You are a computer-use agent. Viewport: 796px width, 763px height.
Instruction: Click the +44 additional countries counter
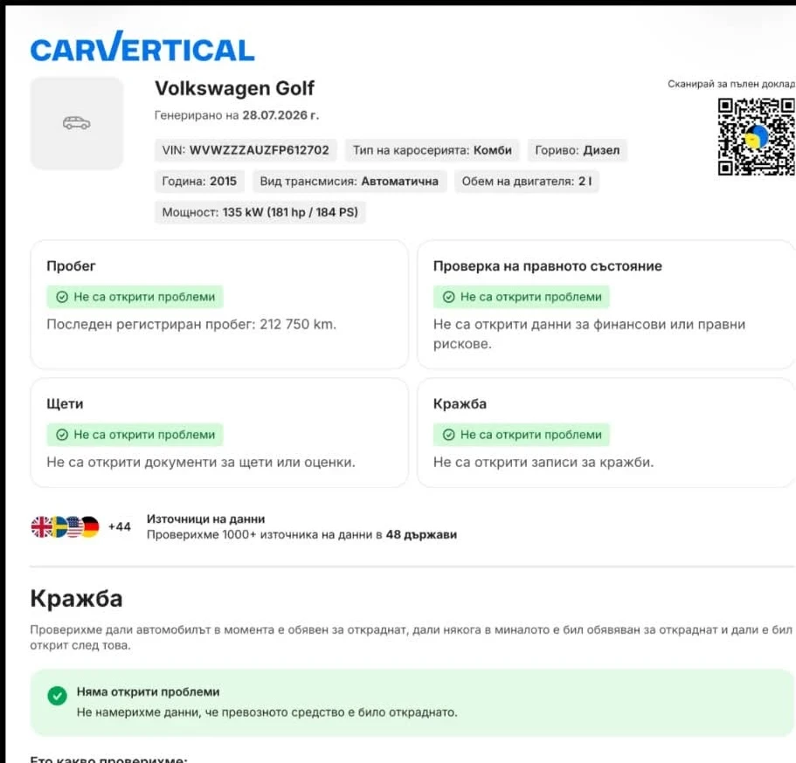pos(120,526)
